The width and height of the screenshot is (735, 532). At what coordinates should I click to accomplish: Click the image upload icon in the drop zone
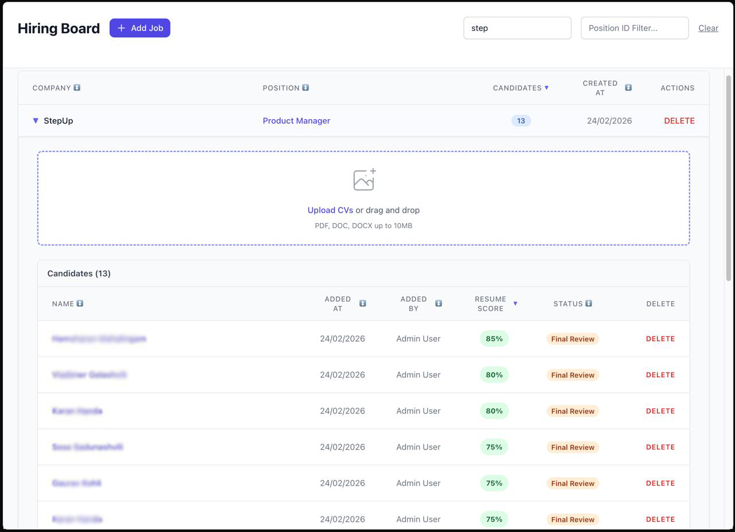point(363,178)
